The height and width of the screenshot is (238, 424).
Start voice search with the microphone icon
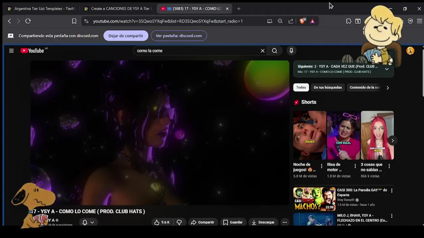291,51
